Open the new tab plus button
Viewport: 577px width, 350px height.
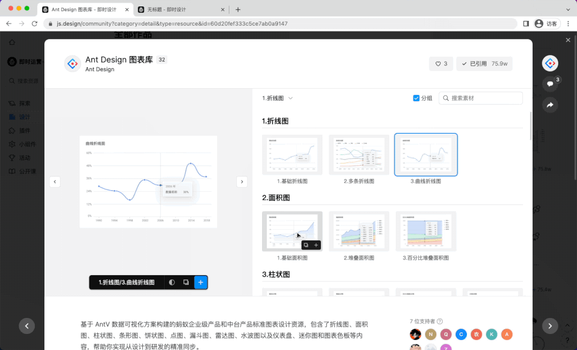(x=238, y=10)
